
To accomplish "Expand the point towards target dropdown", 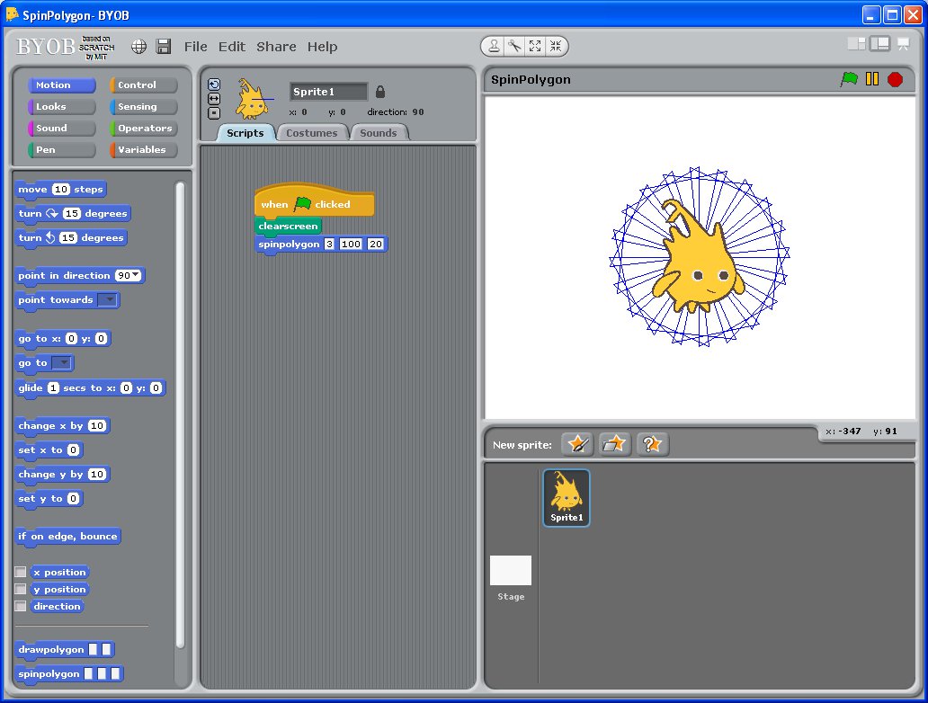I will pyautogui.click(x=108, y=299).
